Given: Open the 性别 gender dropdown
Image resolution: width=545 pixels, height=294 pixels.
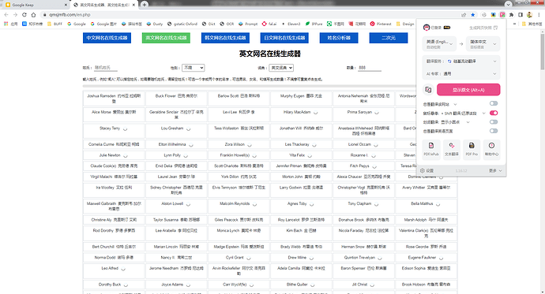Looking at the screenshot, I should (x=194, y=68).
